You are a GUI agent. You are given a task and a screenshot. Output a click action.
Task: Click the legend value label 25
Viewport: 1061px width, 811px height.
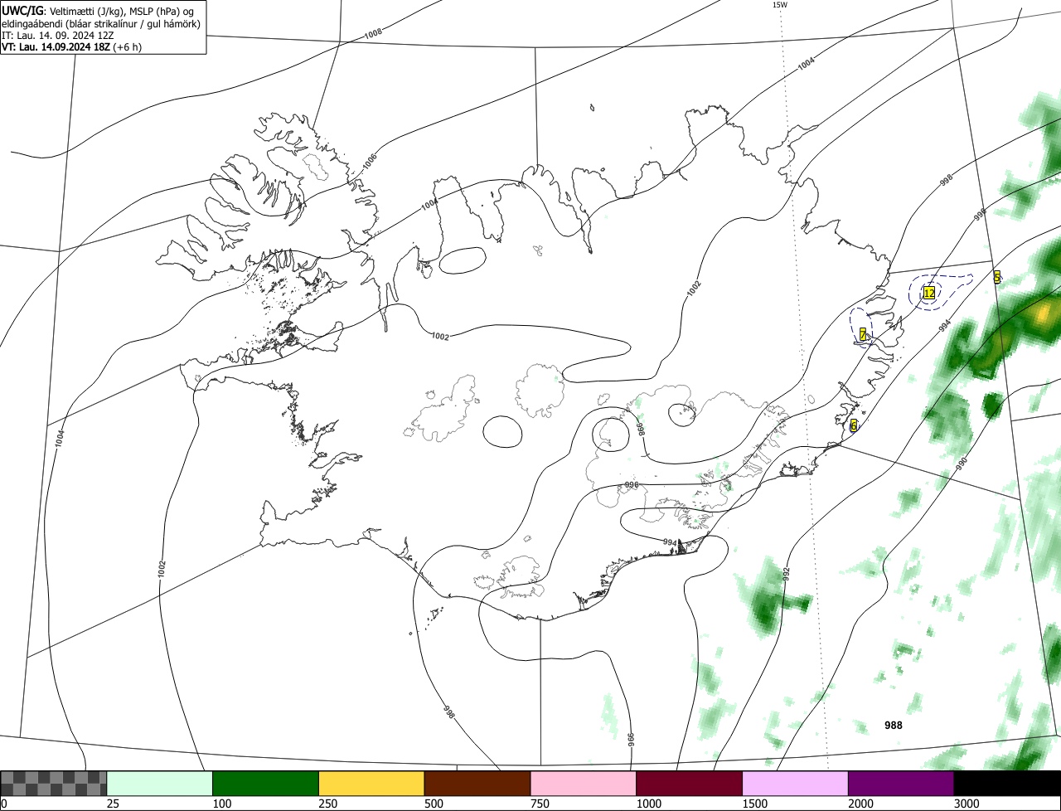113,804
